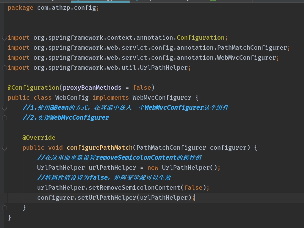This screenshot has height=228, width=304.
Task: Toggle fold marker at UrlPathHelper import line
Action: point(5,68)
